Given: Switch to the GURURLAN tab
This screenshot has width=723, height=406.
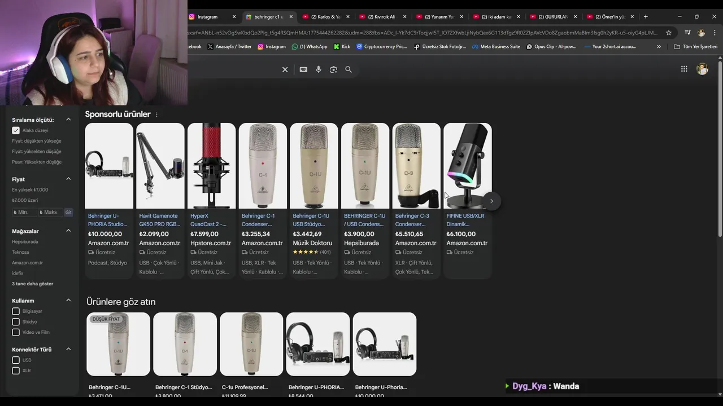Looking at the screenshot, I should coord(552,17).
